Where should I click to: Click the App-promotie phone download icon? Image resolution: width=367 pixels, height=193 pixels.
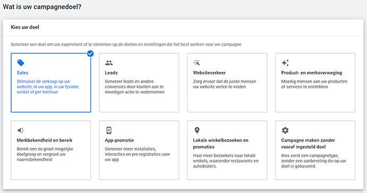109,130
